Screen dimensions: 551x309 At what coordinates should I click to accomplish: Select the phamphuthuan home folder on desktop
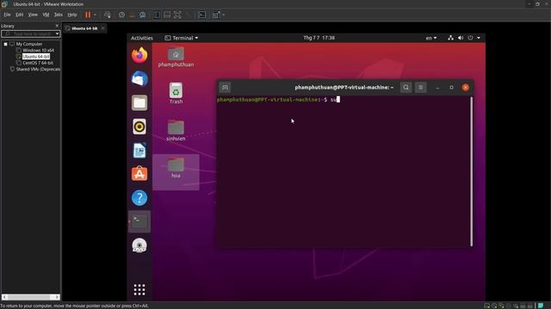(176, 58)
